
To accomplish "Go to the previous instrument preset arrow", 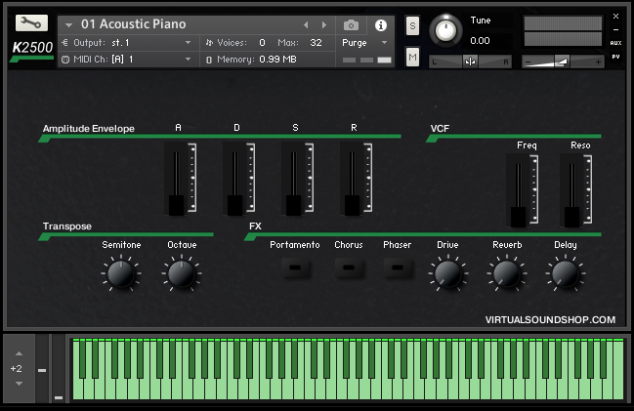I will (306, 24).
